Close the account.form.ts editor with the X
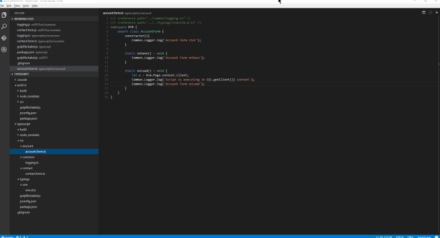Screen dimensions: 440x238 (436, 13)
